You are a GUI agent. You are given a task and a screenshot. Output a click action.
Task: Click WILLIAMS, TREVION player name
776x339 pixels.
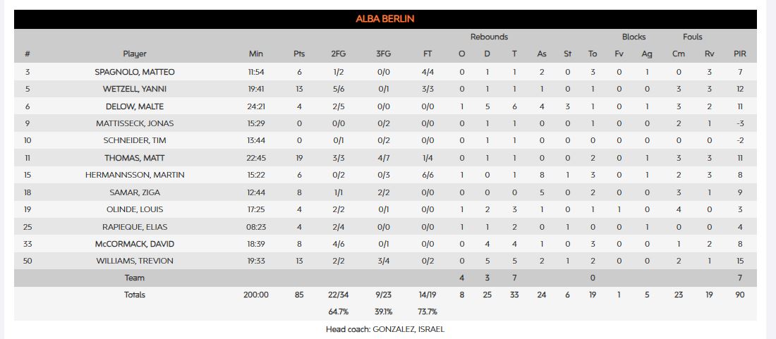(135, 261)
